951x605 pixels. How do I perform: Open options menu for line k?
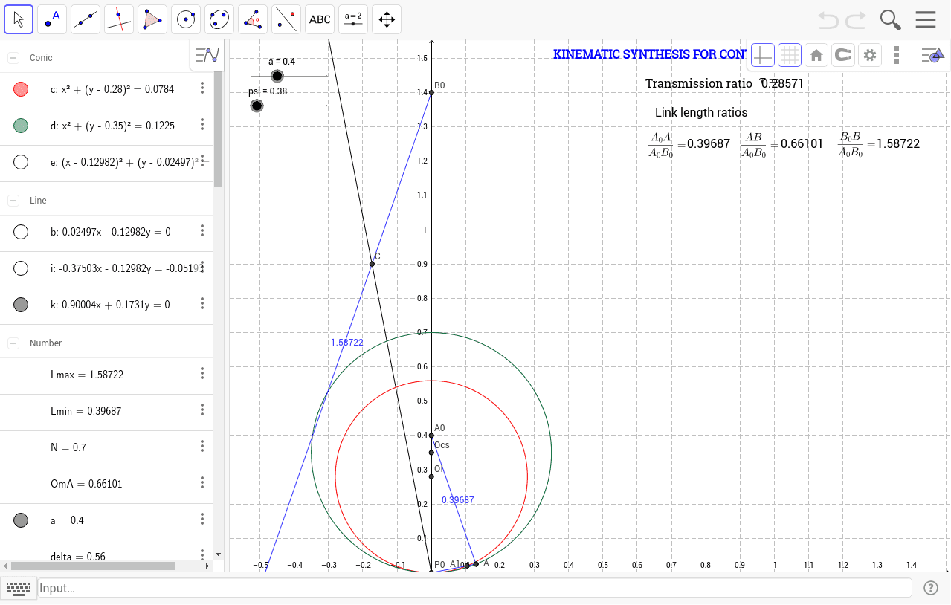click(x=202, y=303)
